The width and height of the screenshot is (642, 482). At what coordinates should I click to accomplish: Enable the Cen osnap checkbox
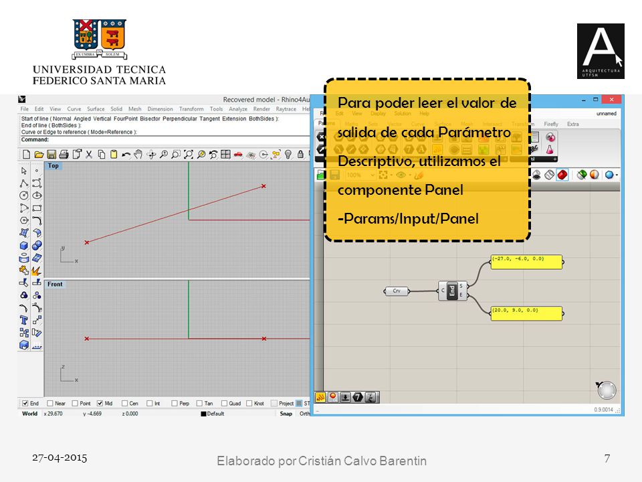point(125,403)
